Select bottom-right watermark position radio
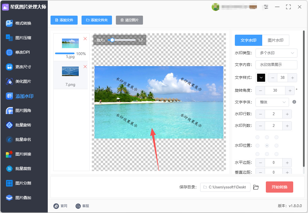 [276, 154]
